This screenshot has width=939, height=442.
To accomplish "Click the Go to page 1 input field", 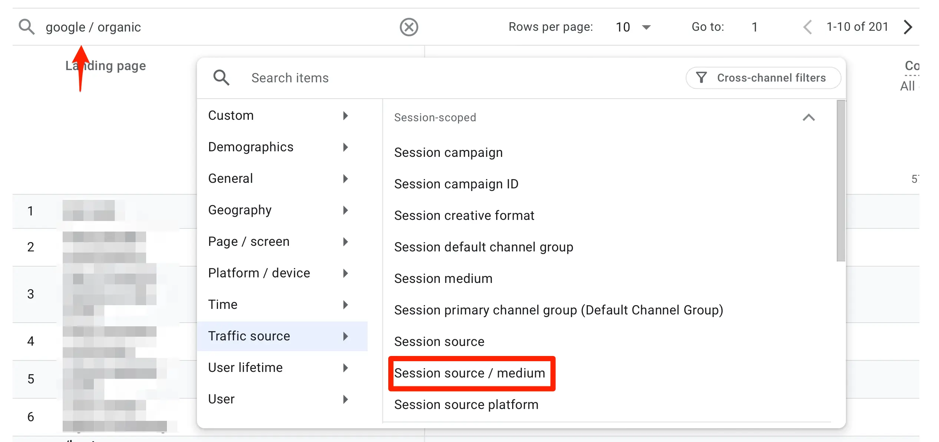I will [760, 26].
